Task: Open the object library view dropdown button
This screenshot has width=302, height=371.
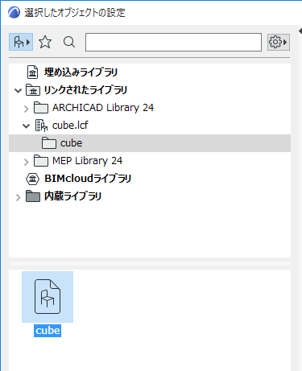Action: [21, 42]
